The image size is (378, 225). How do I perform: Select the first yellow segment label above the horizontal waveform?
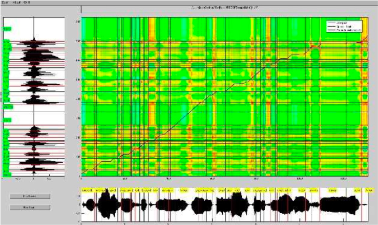tap(88, 189)
